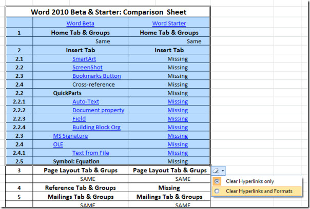
Task: Click the Missing link beside Auto-Text
Action: (x=178, y=101)
